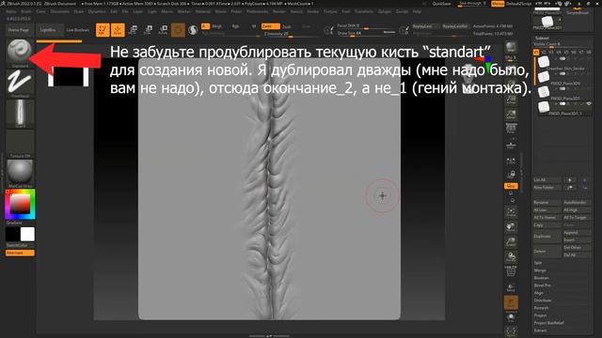602x338 pixels.
Task: Select the white main color swatch
Action: click(x=27, y=234)
